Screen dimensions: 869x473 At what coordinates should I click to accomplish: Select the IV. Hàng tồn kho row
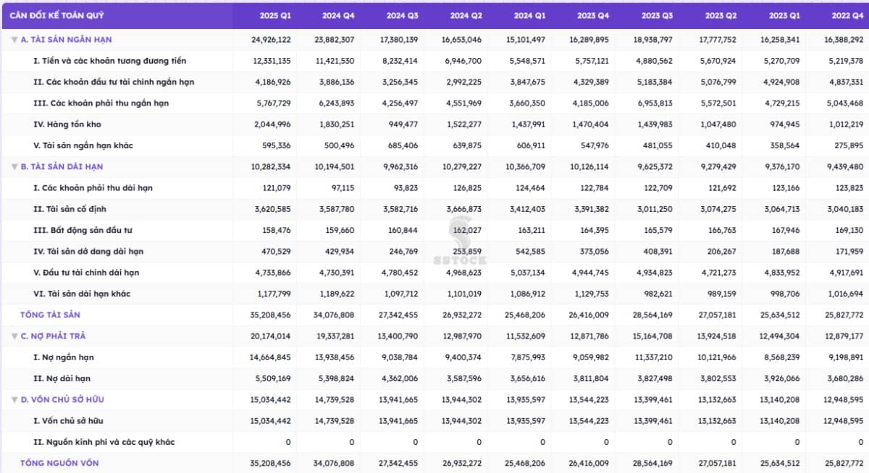67,124
